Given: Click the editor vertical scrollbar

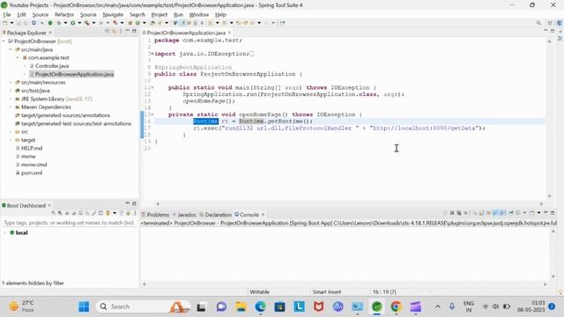Looking at the screenshot, I should [x=549, y=119].
